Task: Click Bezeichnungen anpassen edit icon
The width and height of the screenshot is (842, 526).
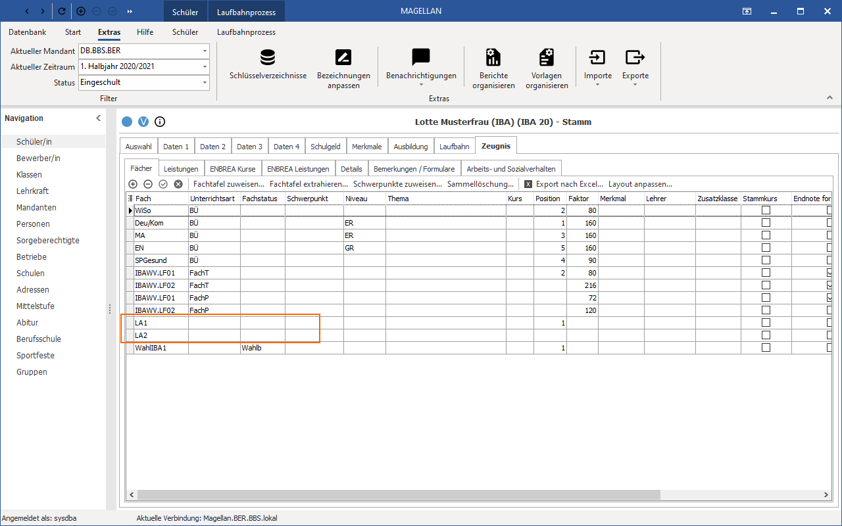Action: click(343, 57)
